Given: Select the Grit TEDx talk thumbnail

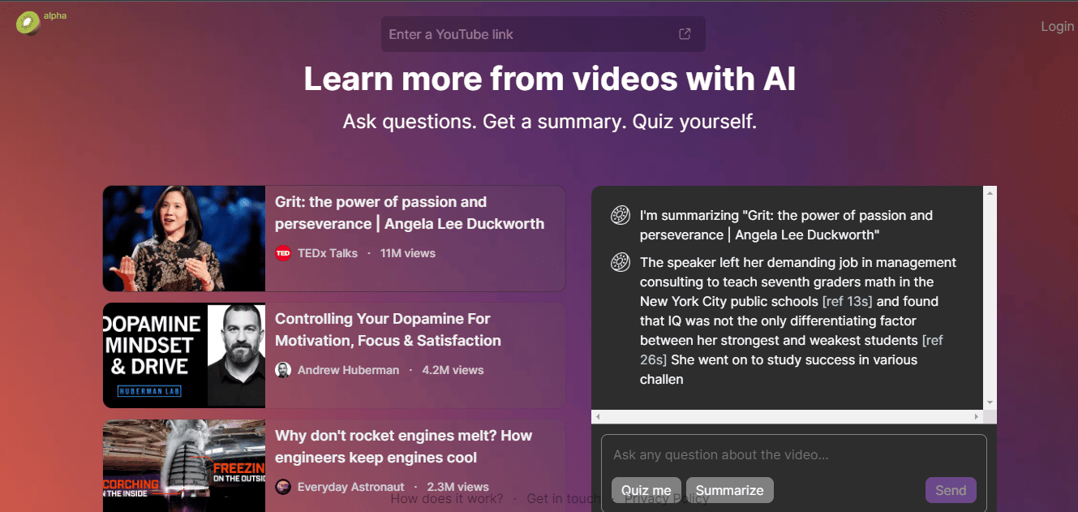Looking at the screenshot, I should click(183, 238).
